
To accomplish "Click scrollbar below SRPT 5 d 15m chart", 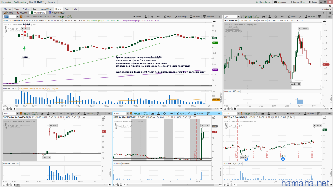I will (x=188, y=185).
